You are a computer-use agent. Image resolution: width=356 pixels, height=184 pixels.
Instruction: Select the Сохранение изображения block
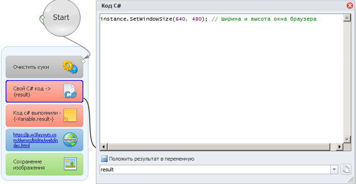tap(44, 164)
